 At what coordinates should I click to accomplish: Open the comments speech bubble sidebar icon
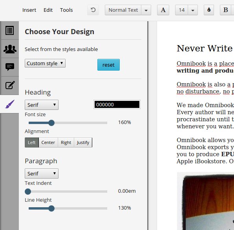coord(10,67)
